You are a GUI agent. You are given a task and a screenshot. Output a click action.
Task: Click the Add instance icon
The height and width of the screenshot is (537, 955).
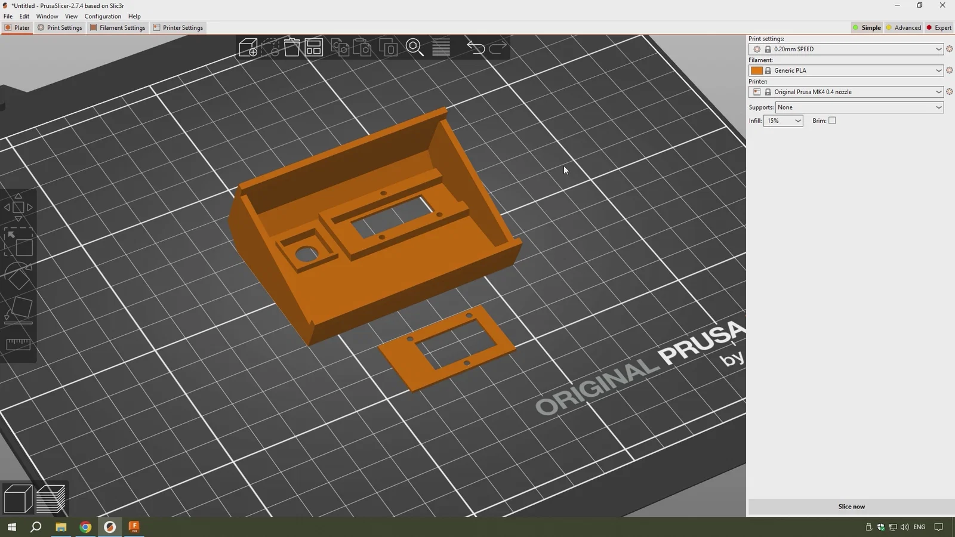tap(389, 47)
